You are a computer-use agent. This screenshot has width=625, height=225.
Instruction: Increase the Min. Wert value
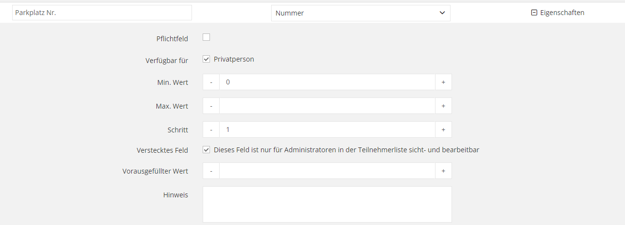pos(443,82)
